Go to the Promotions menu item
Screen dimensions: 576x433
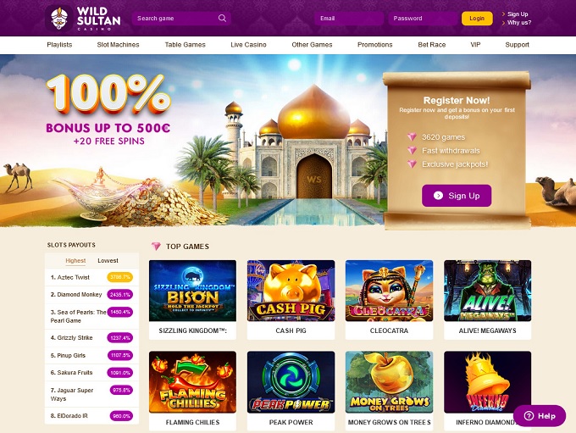click(x=374, y=45)
